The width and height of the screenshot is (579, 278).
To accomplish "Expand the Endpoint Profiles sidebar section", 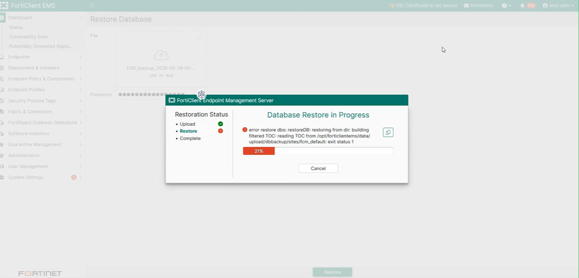I will click(x=42, y=89).
